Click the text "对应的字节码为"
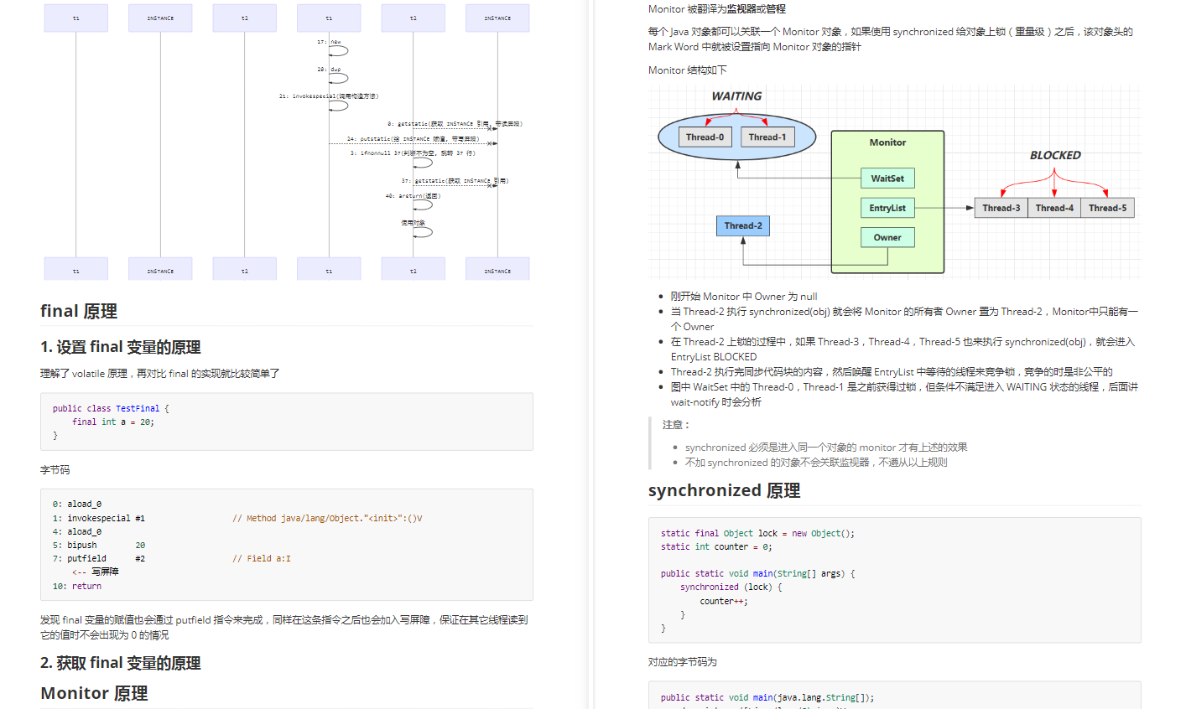Image resolution: width=1186 pixels, height=709 pixels. coord(683,662)
